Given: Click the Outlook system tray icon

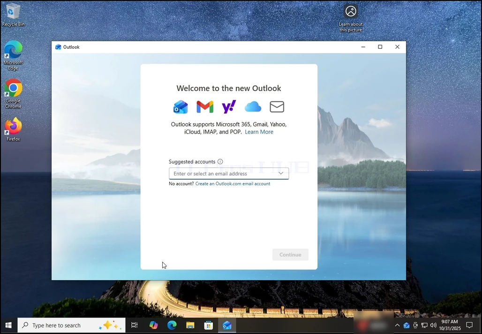Looking at the screenshot, I should [x=406, y=326].
